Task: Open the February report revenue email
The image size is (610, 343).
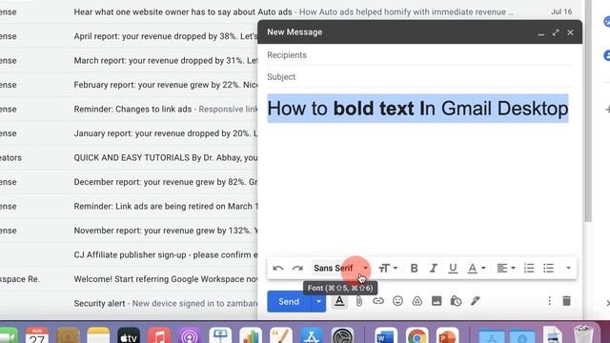Action: (129, 85)
